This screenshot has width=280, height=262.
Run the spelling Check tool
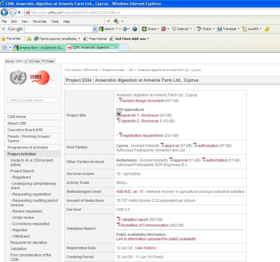point(204,29)
